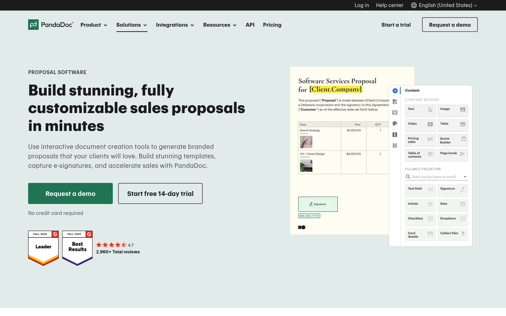The image size is (506, 316).
Task: Add a Page break block
Action: click(453, 155)
